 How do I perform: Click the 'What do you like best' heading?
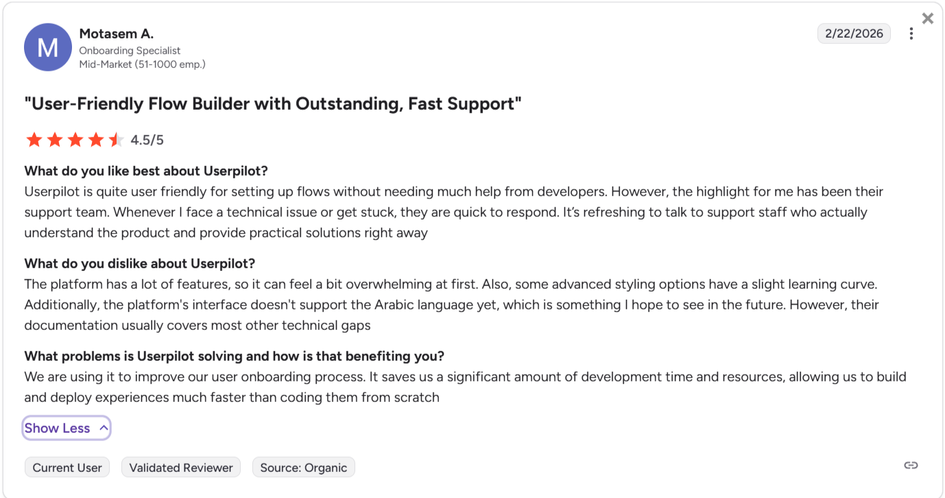(x=146, y=171)
